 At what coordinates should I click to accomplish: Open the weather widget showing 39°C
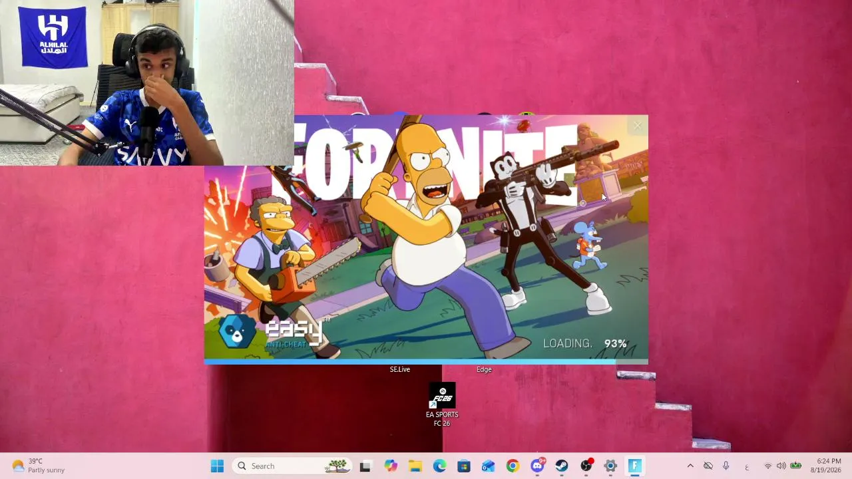[x=39, y=466]
